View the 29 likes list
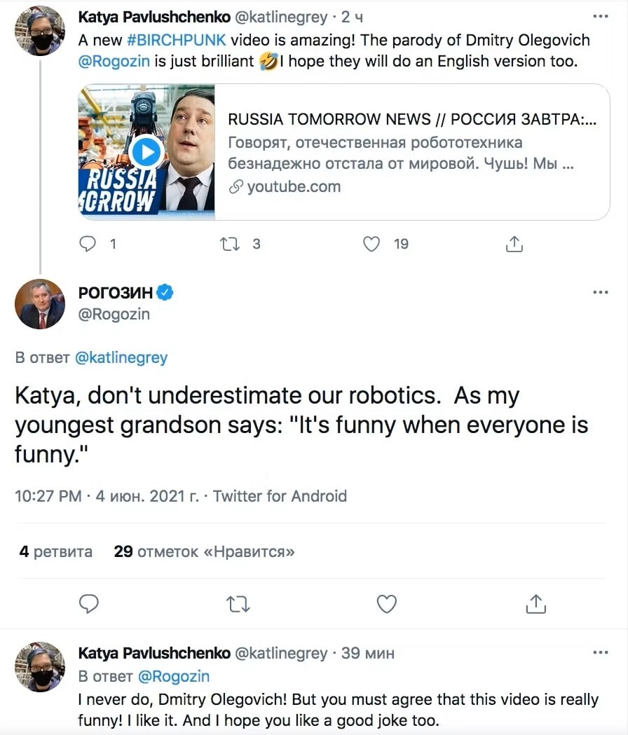Screen dimensions: 628x735 204,551
